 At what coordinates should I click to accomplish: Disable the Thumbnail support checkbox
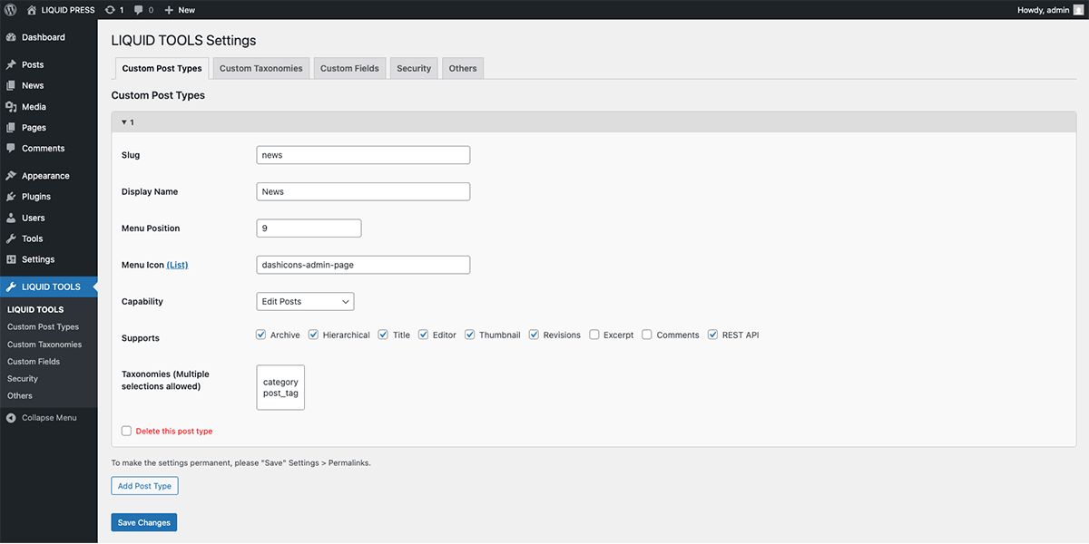pos(470,335)
